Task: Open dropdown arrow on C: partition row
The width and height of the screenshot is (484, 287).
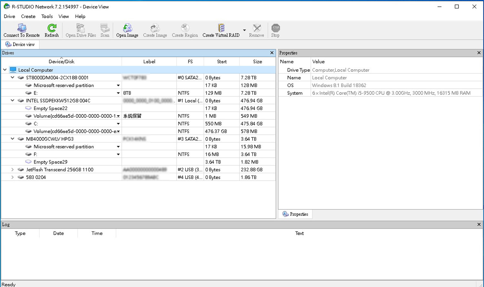Action: tap(118, 124)
